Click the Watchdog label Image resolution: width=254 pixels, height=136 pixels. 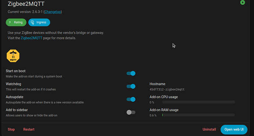click(x=14, y=84)
